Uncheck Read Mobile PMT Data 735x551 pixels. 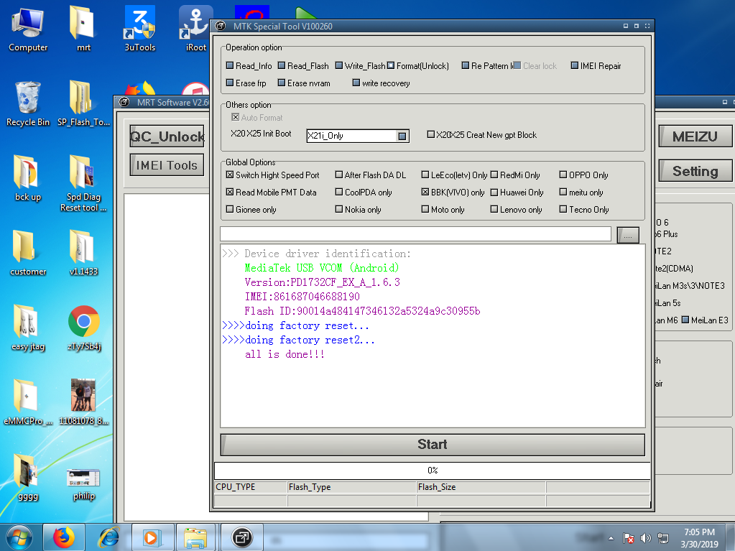pos(230,192)
